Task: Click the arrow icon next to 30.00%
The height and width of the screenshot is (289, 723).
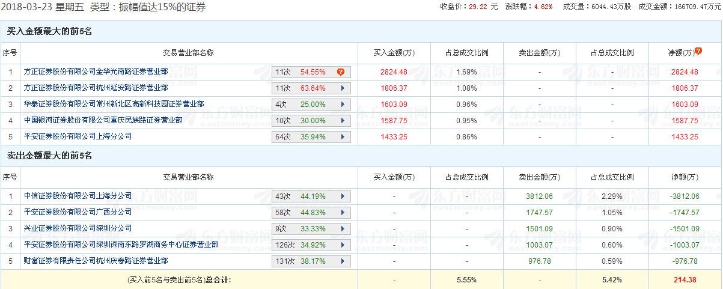Action: [x=342, y=121]
